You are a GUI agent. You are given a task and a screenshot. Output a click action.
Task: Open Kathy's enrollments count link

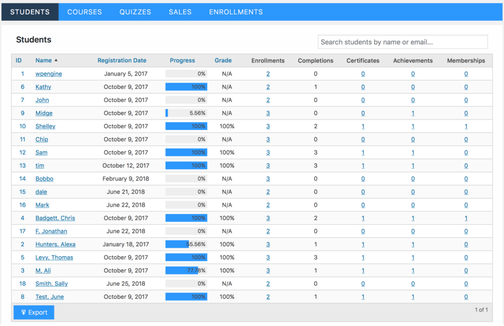268,87
